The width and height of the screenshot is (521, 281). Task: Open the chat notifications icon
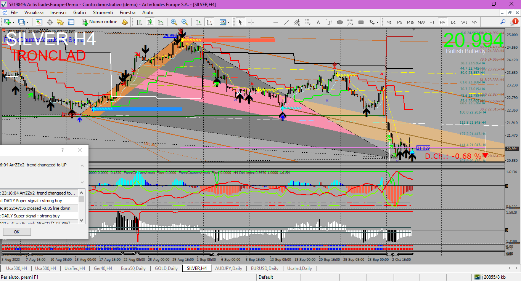(513, 22)
